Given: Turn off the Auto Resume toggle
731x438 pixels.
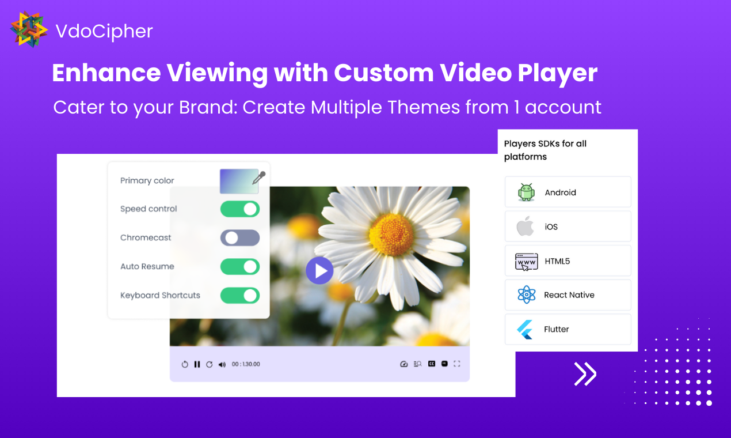Looking at the screenshot, I should (240, 266).
